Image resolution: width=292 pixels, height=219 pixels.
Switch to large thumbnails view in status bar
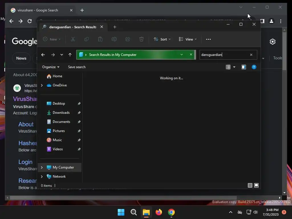[256, 185]
